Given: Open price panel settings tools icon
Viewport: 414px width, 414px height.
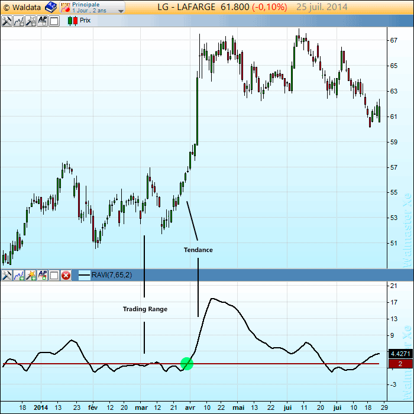Looking at the screenshot, I should [7, 21].
